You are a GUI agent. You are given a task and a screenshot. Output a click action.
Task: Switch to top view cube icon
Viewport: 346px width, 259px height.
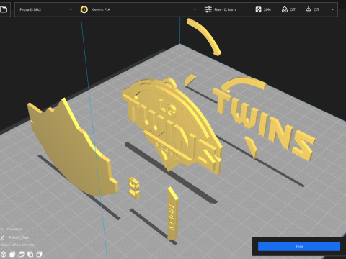[22, 254]
